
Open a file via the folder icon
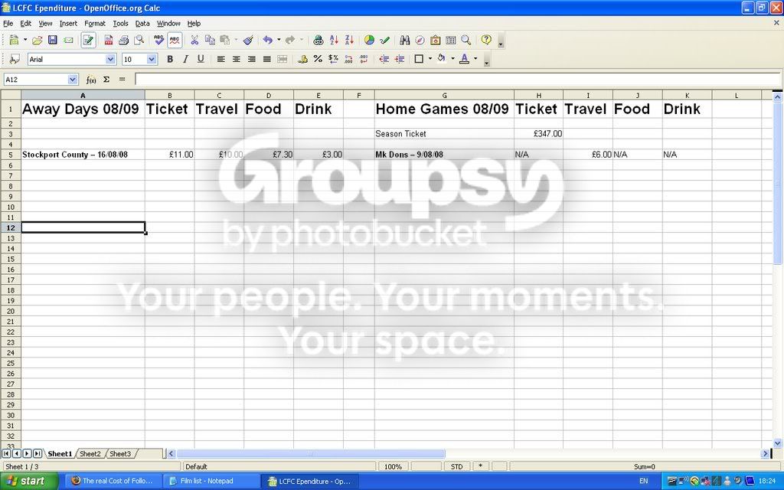(x=37, y=40)
